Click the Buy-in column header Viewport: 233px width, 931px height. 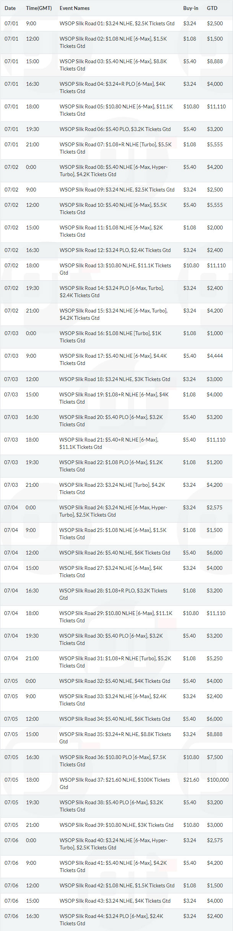pos(191,8)
